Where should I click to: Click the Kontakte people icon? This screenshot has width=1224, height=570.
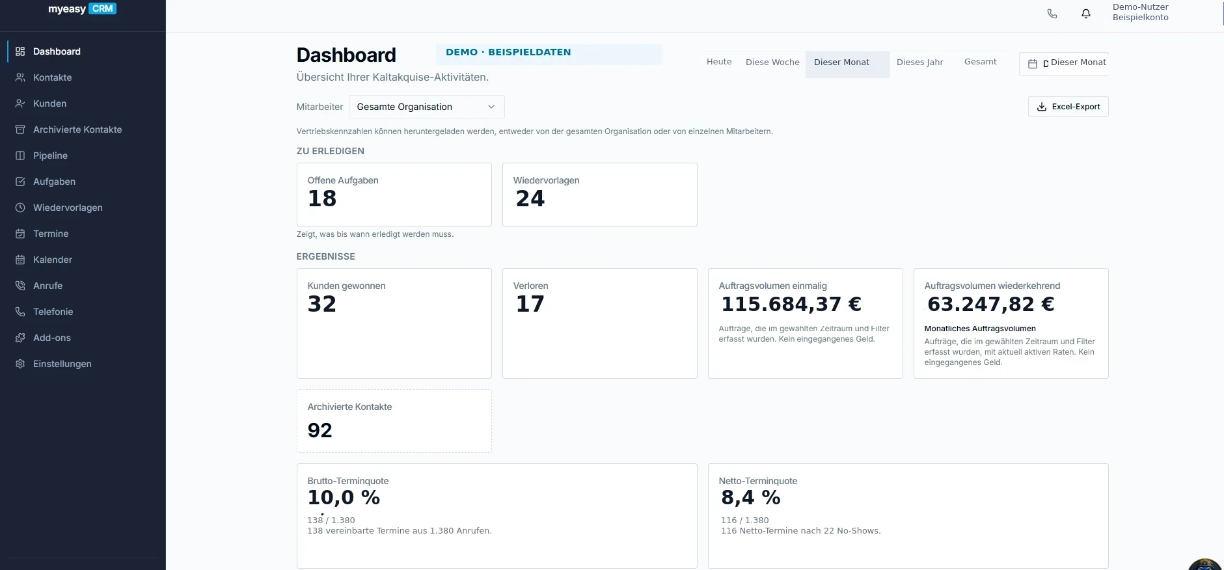click(20, 77)
